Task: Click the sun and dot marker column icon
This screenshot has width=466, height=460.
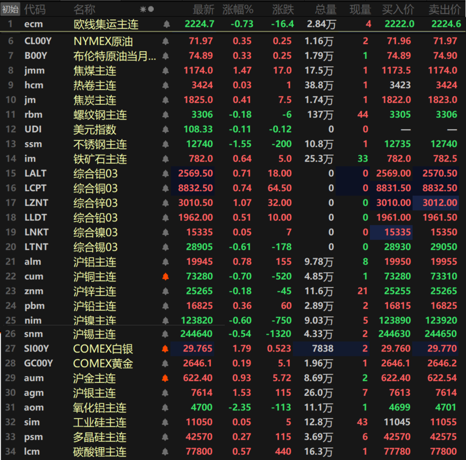Action: pos(147,9)
